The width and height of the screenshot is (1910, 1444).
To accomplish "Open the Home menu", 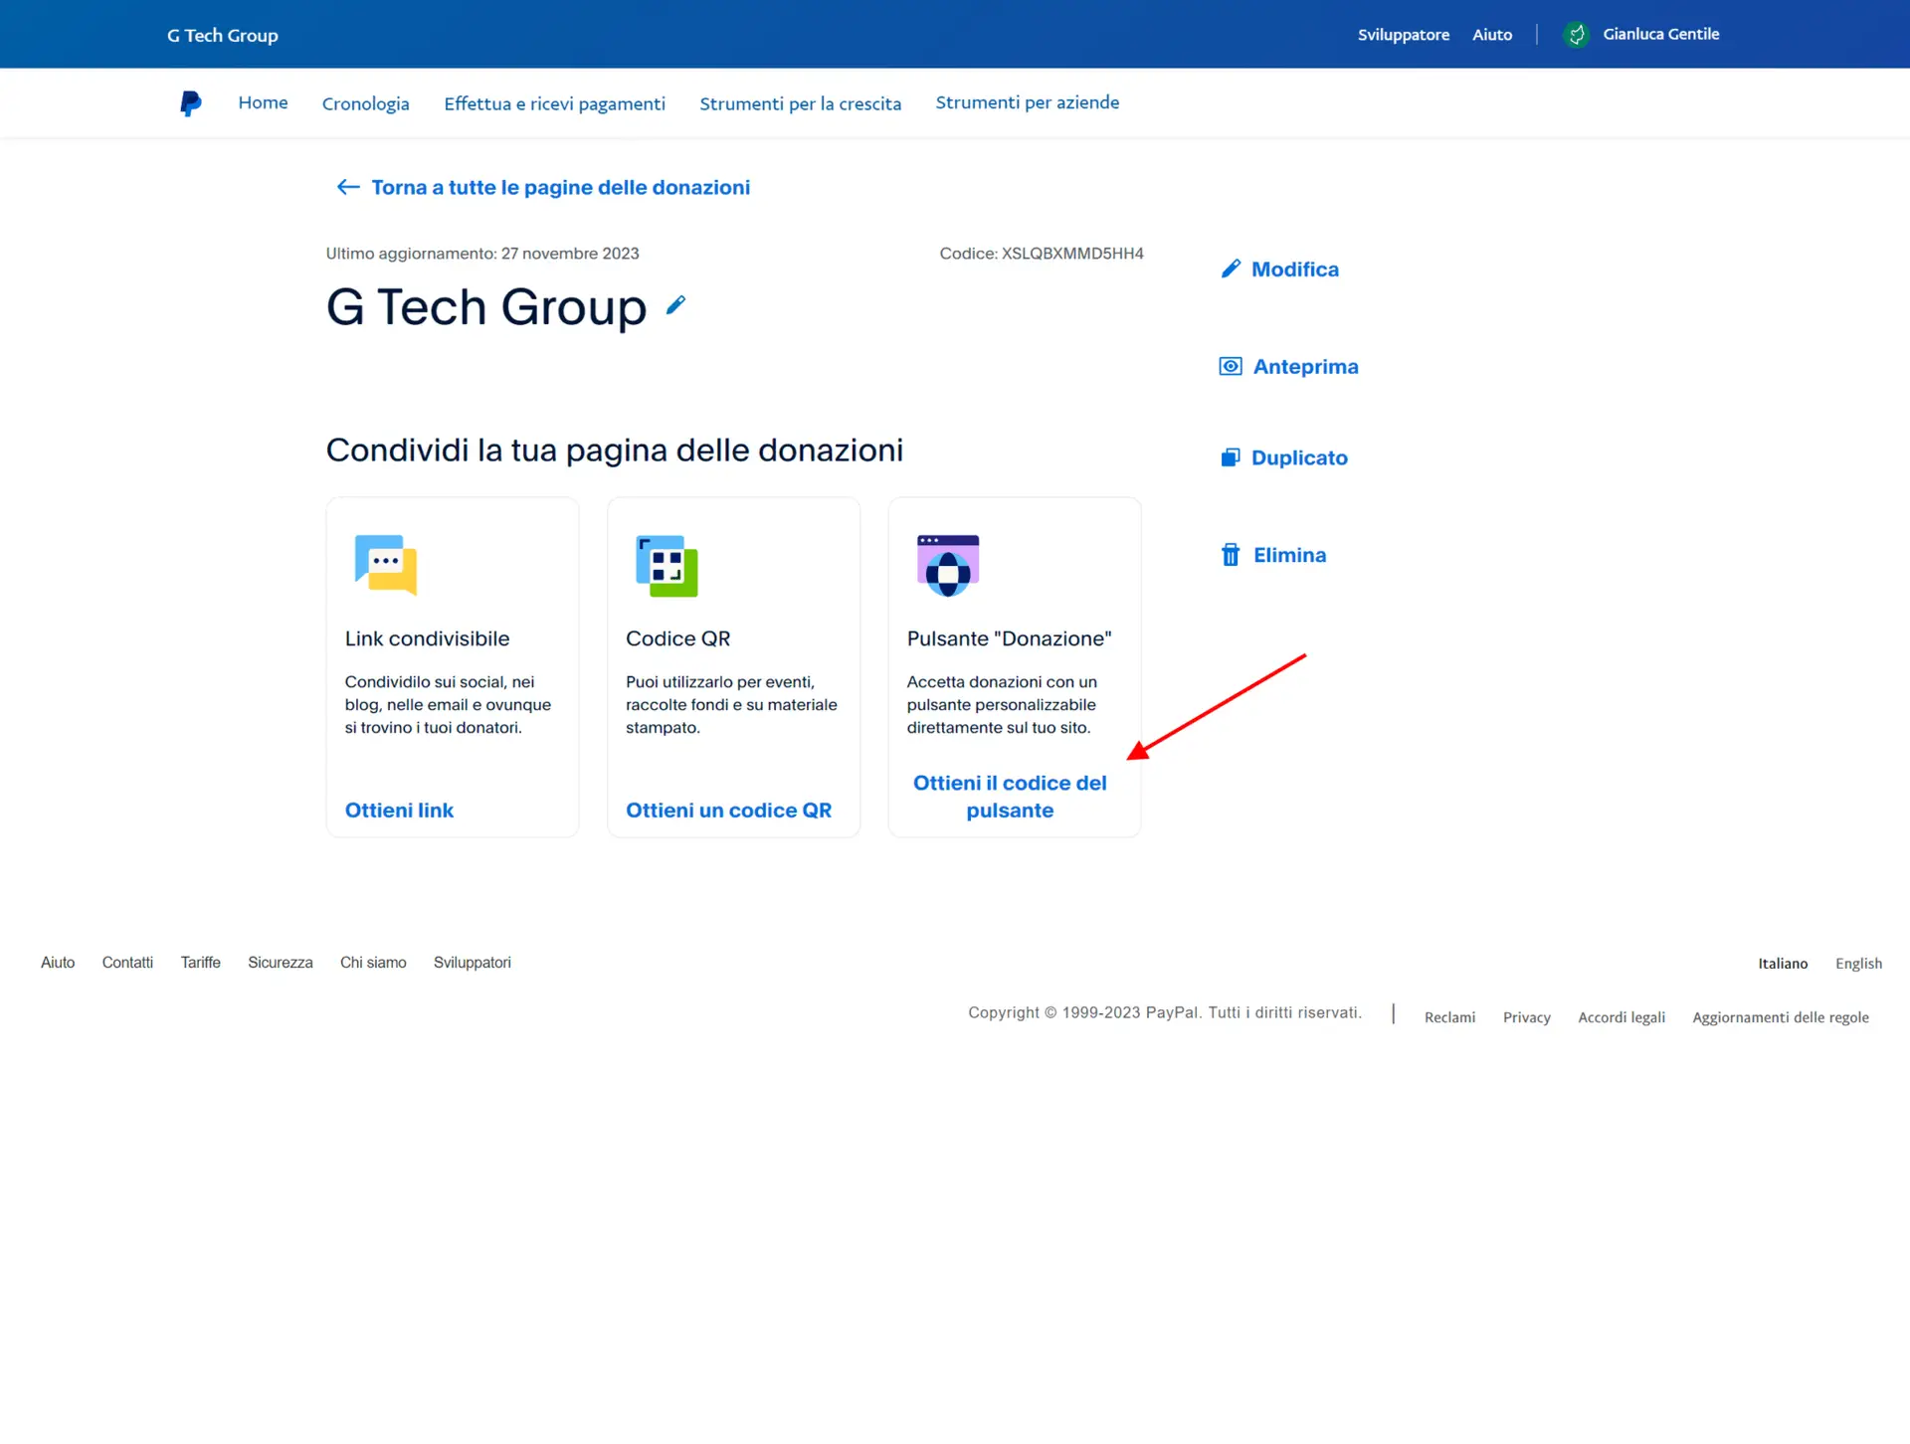I will (x=264, y=102).
